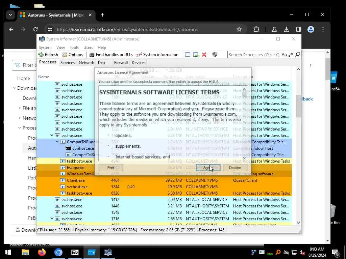This screenshot has height=259, width=346.
Task: Launch Firefox from the taskbar
Action: click(x=42, y=252)
